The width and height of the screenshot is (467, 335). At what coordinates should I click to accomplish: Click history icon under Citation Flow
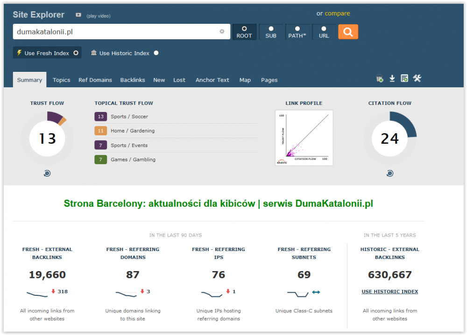click(390, 173)
